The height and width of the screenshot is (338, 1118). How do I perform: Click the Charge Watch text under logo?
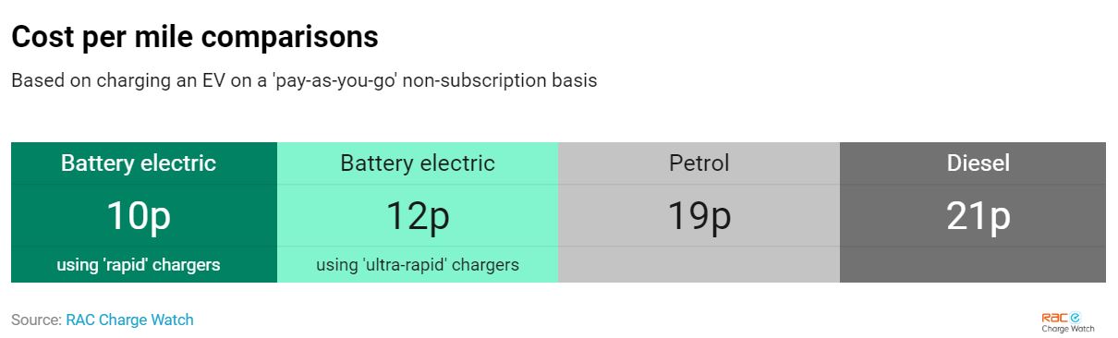pos(1067,329)
